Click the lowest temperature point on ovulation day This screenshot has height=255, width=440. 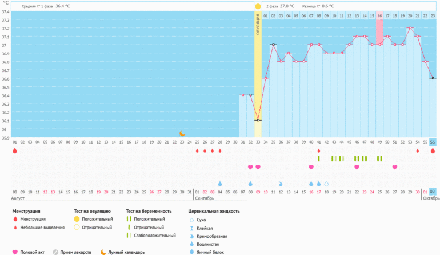(x=258, y=120)
